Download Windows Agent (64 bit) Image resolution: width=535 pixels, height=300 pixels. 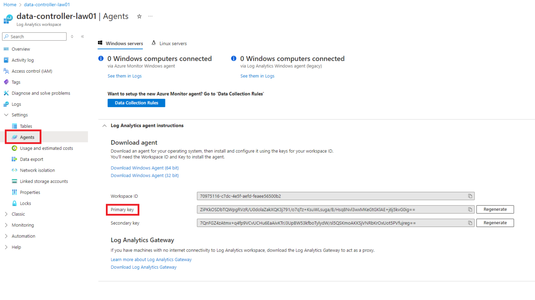[145, 168]
